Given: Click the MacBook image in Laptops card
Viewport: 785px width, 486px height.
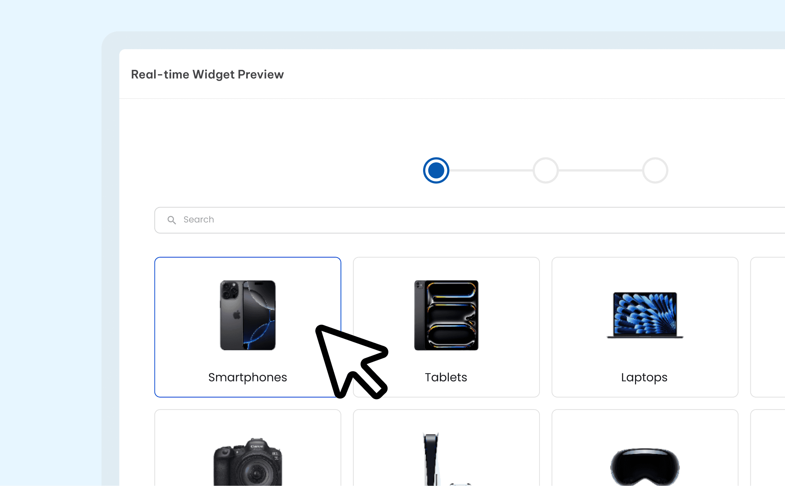Looking at the screenshot, I should 645,315.
